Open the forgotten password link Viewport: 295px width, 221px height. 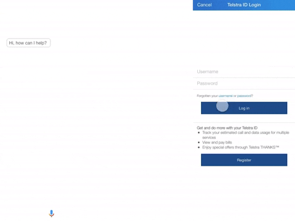(244, 96)
